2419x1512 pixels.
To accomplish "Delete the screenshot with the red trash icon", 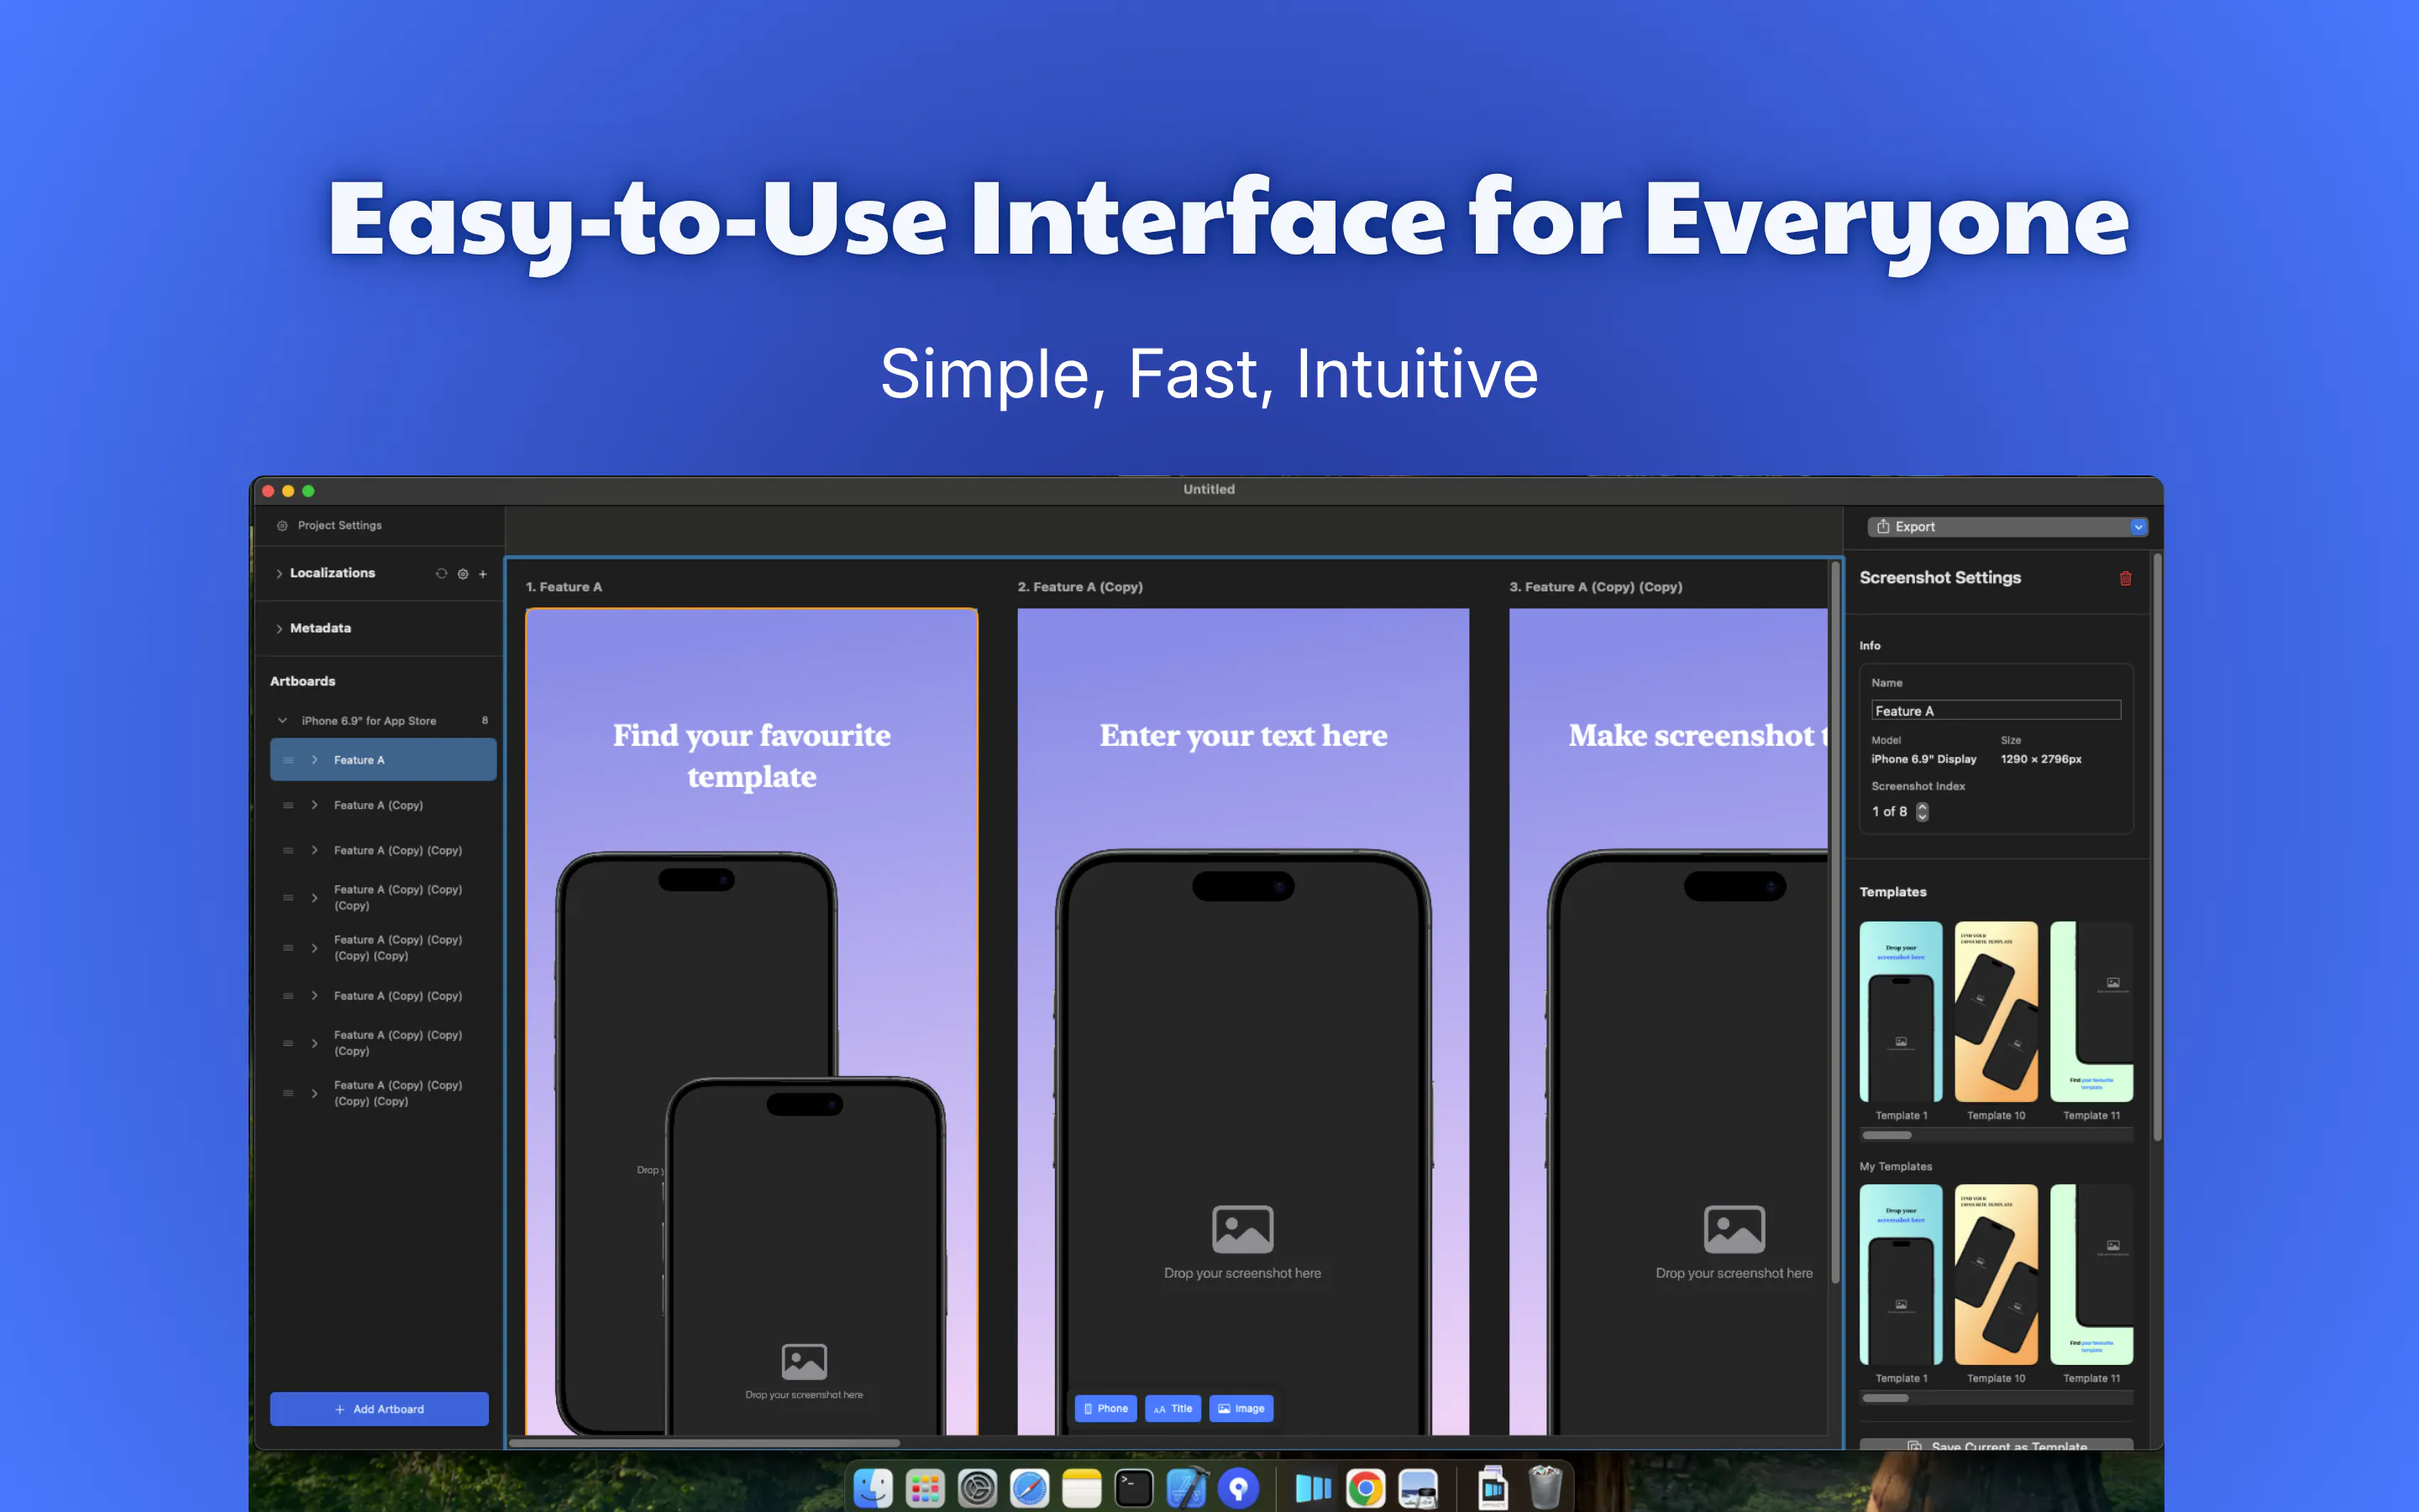I will [2125, 578].
